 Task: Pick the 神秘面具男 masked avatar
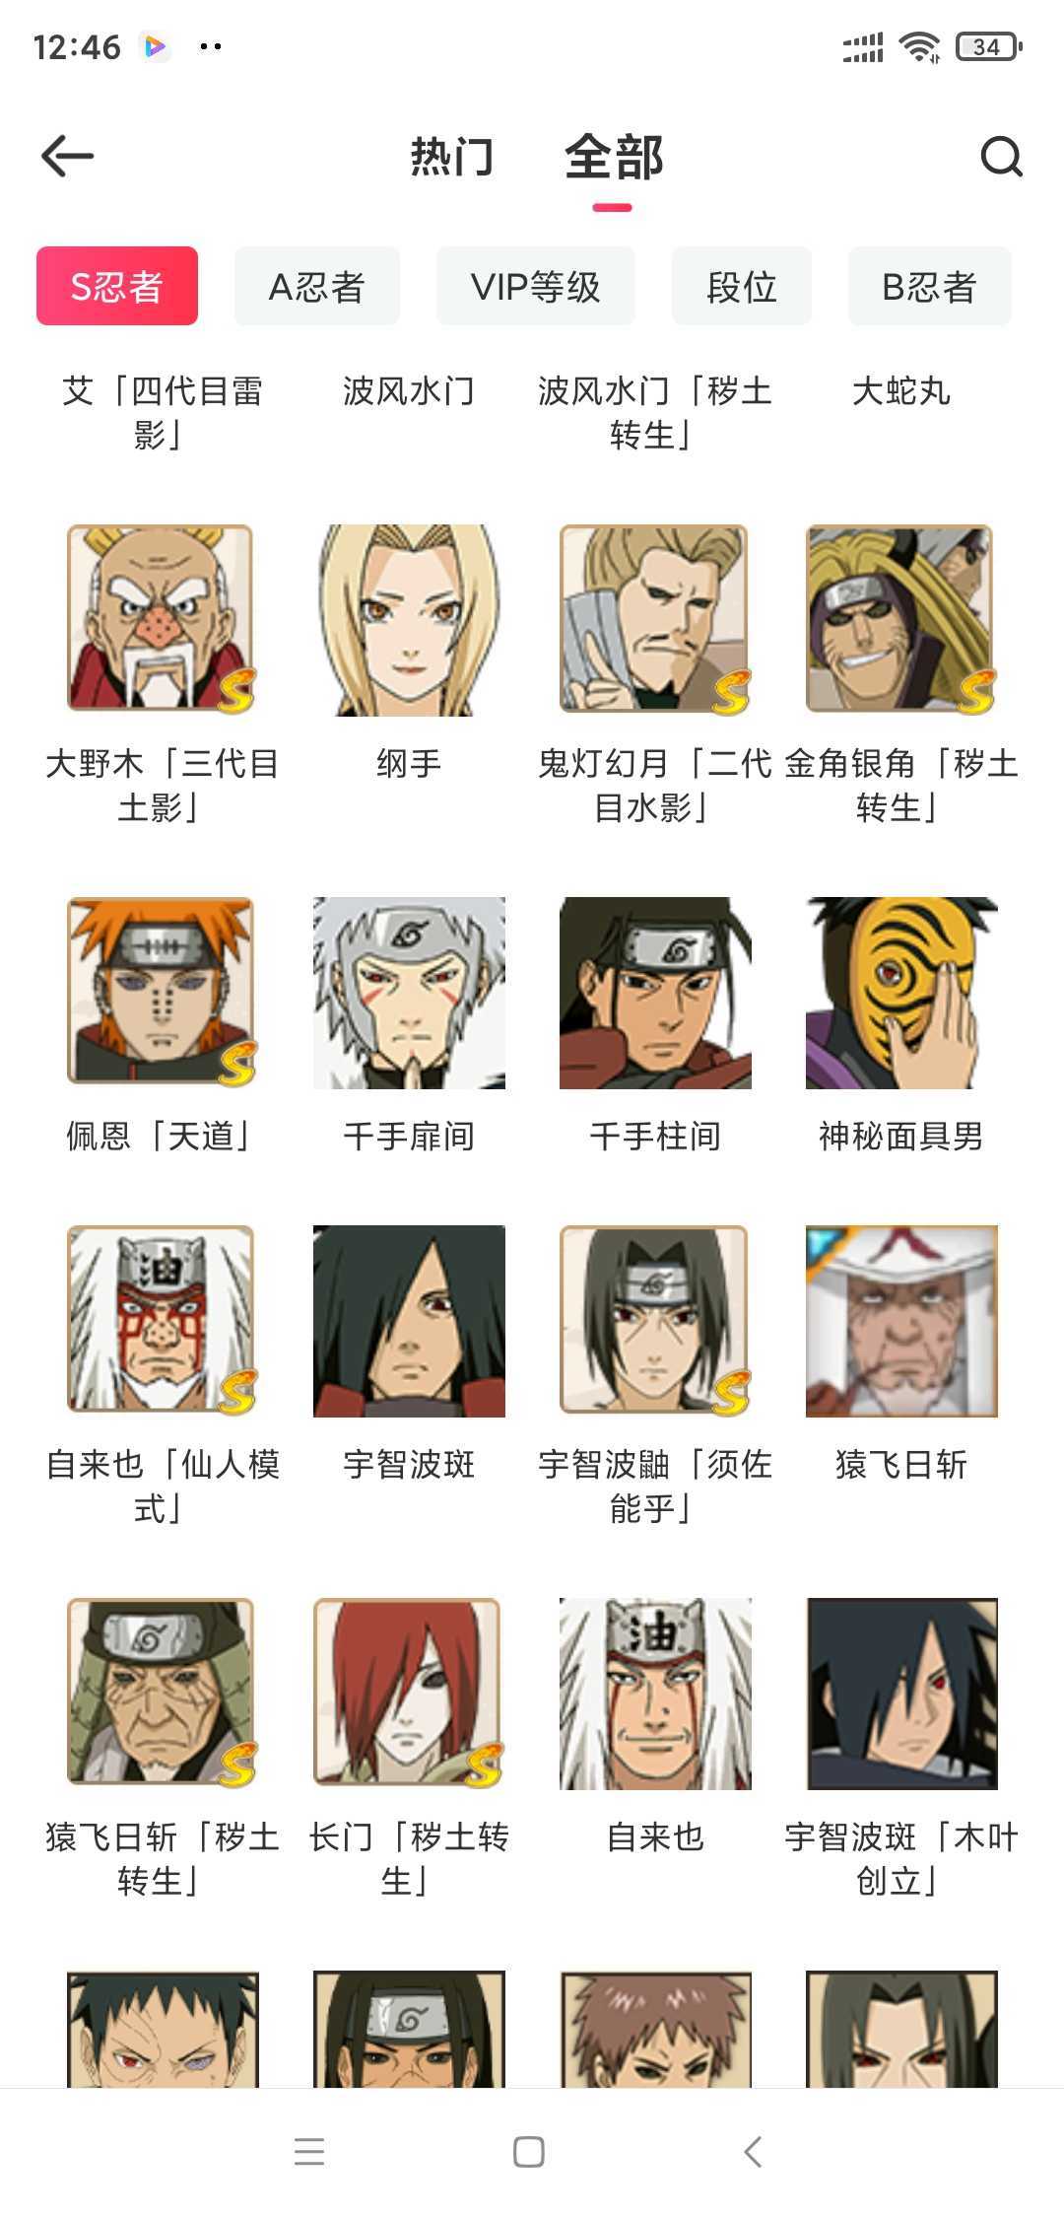[901, 992]
